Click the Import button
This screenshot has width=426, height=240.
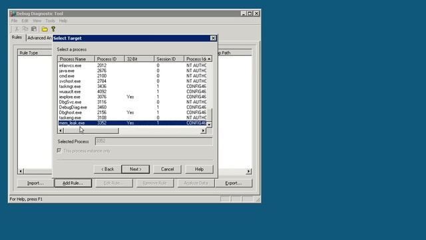pyautogui.click(x=35, y=183)
